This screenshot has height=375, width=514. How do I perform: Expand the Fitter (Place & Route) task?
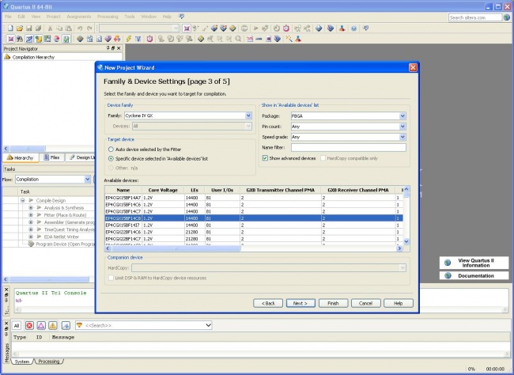(31, 215)
